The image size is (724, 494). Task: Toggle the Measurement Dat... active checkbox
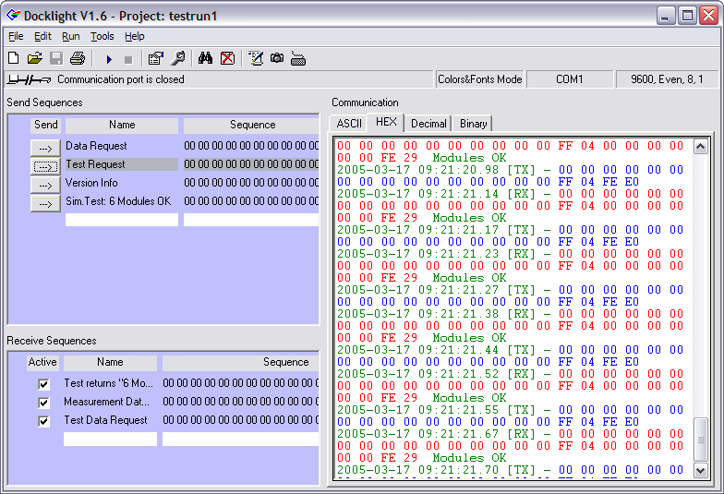[44, 403]
